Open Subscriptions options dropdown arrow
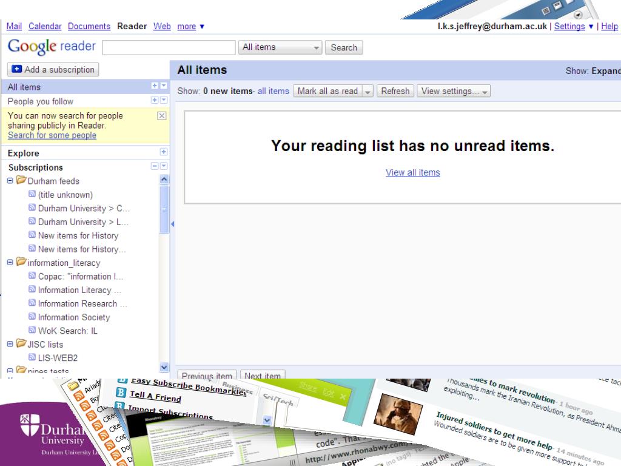 [164, 166]
